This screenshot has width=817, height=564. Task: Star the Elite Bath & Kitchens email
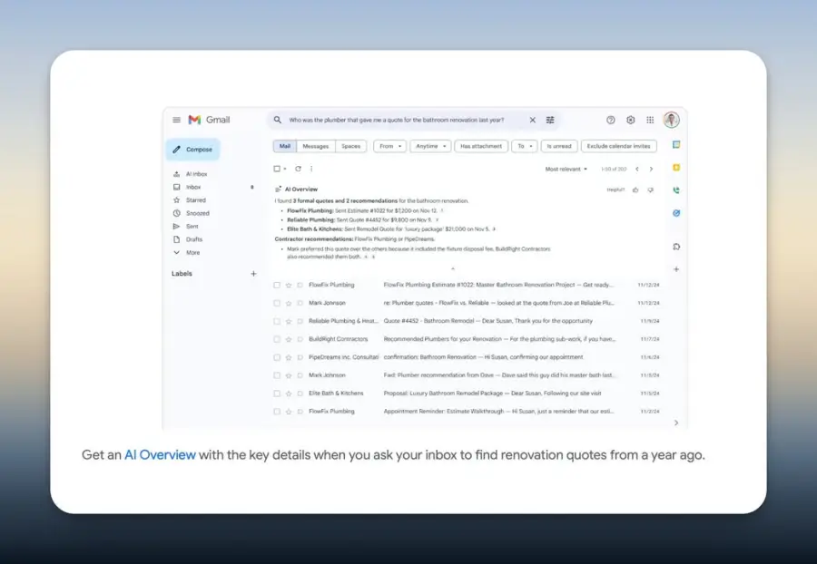pyautogui.click(x=289, y=394)
